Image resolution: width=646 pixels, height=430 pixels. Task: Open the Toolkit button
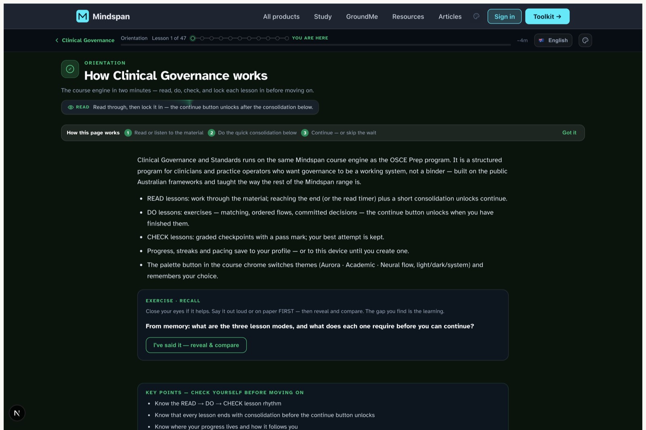coord(547,17)
